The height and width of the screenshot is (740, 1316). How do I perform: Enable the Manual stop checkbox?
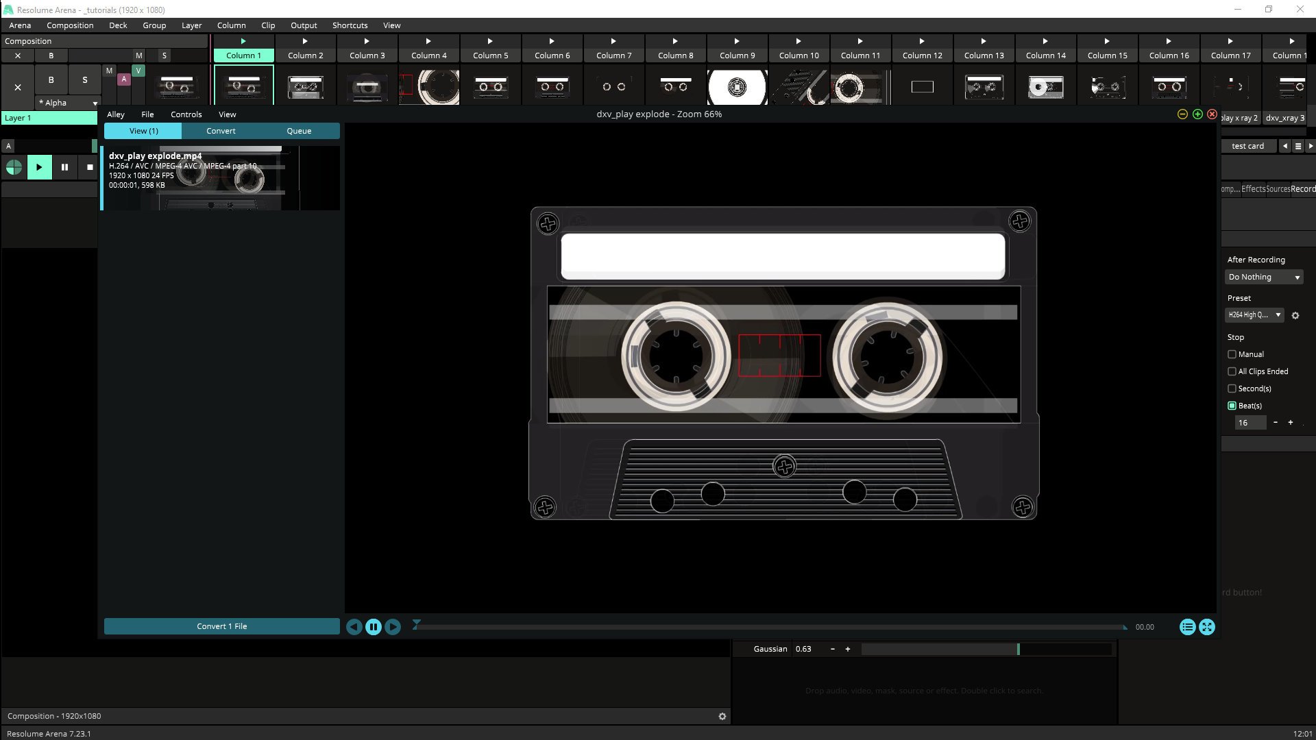[1232, 354]
